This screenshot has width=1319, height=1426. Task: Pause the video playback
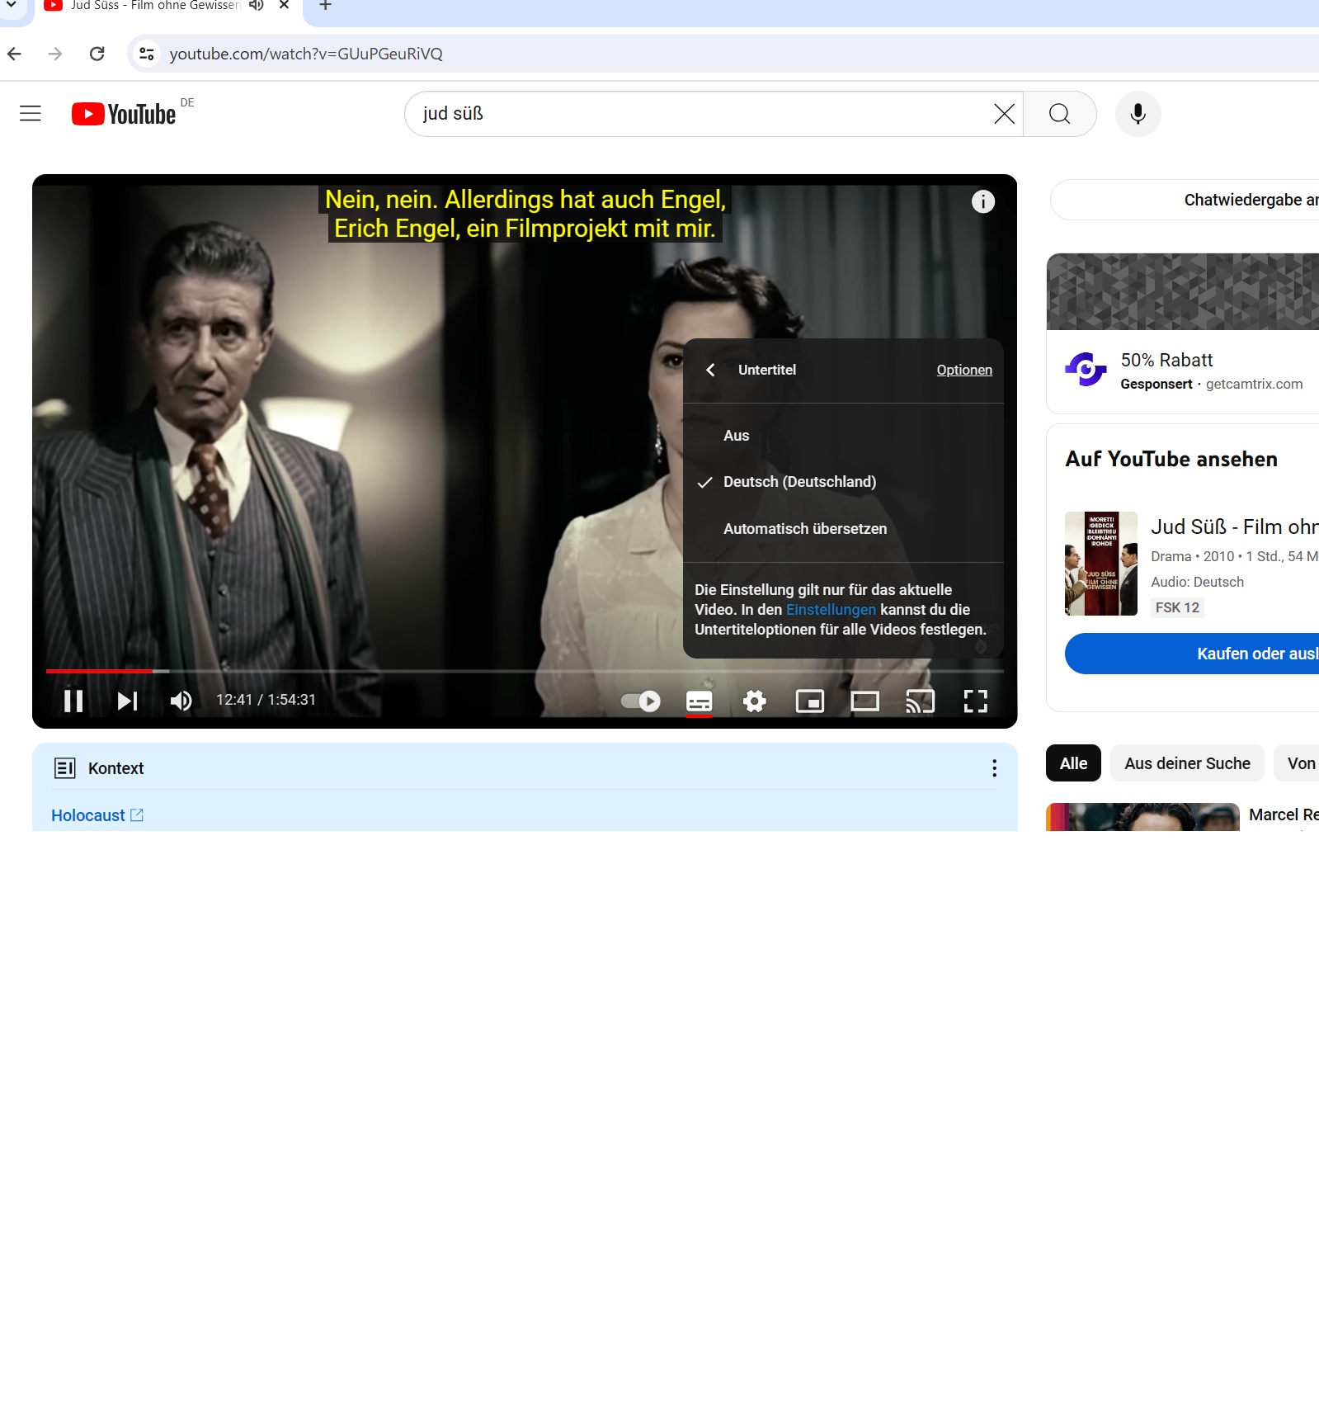click(x=73, y=701)
